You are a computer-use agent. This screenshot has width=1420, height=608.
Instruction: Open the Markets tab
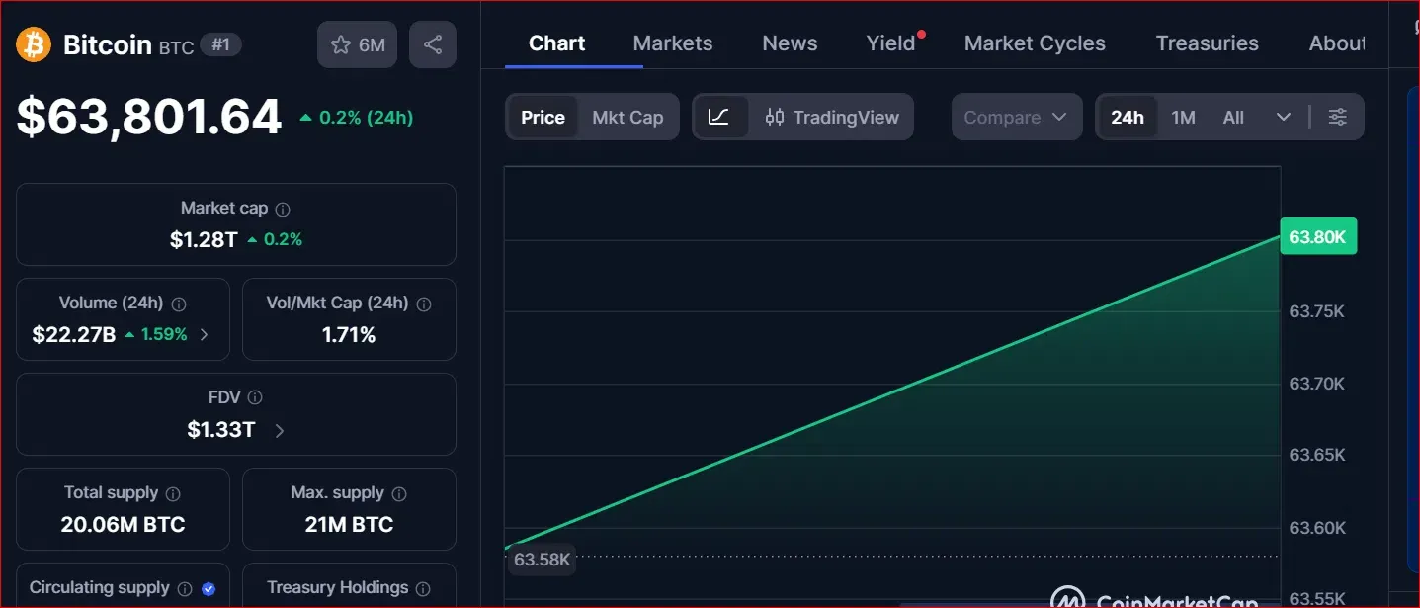coord(673,43)
